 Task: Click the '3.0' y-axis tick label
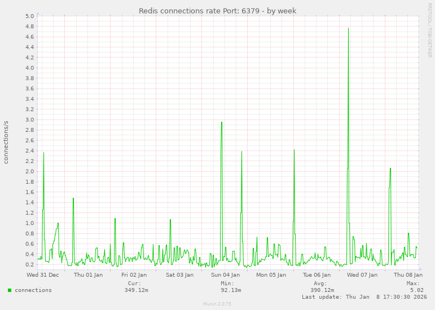tap(30, 119)
